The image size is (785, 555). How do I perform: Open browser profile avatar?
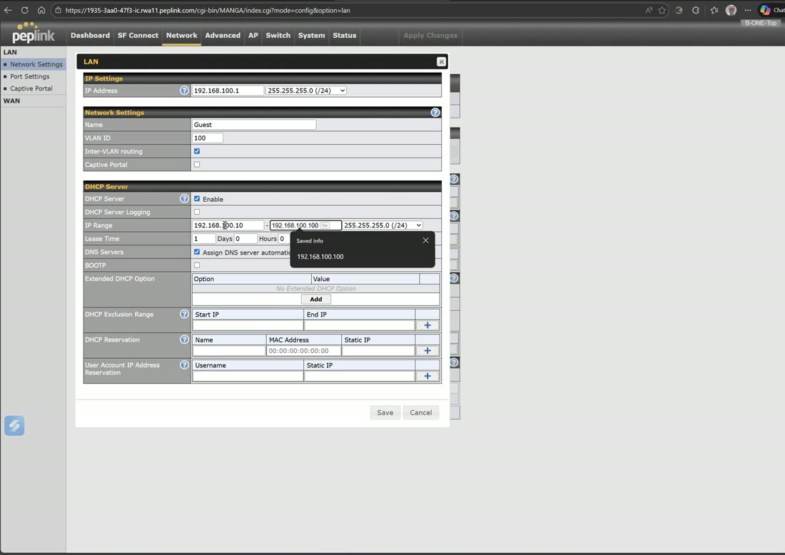tap(731, 10)
